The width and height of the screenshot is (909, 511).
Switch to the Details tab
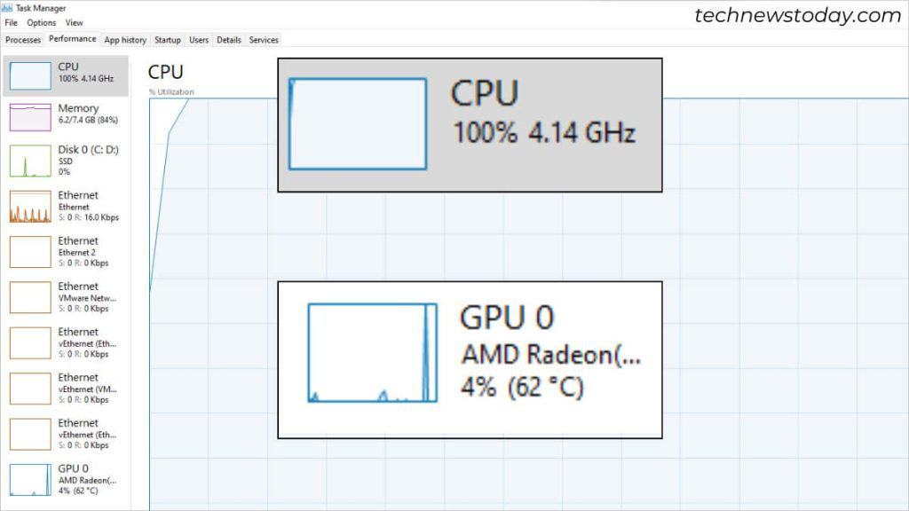tap(229, 40)
